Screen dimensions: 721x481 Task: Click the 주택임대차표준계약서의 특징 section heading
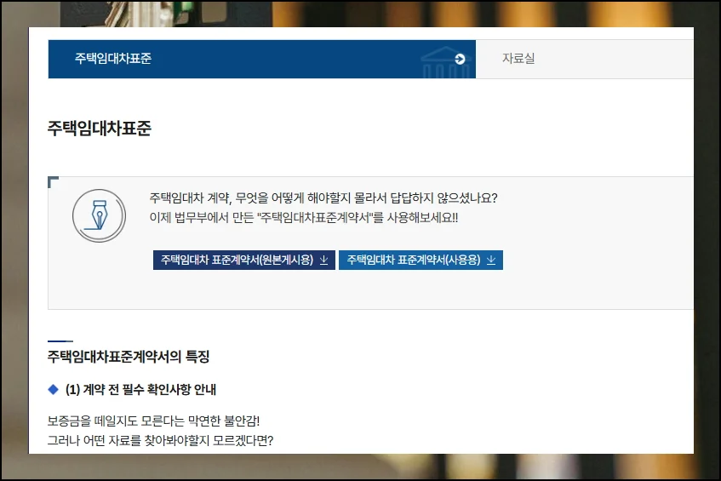pos(129,356)
